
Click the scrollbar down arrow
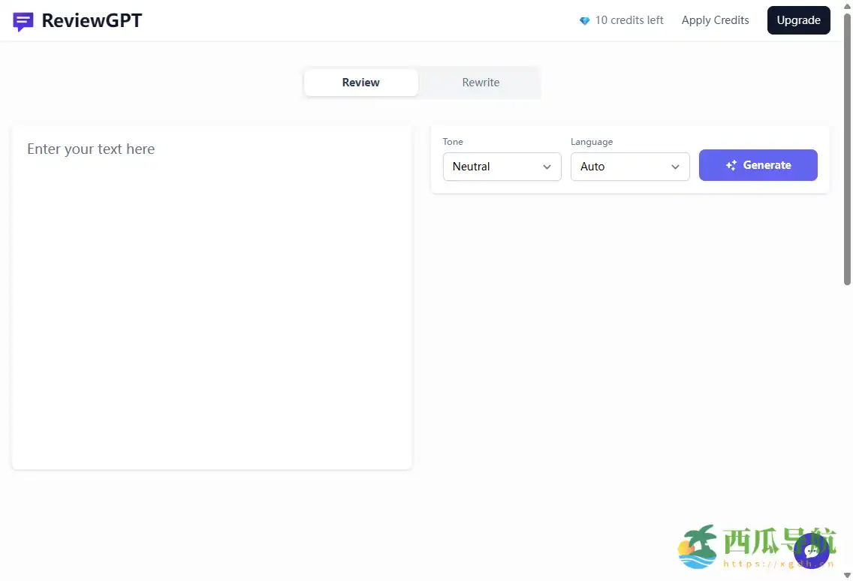click(x=847, y=575)
